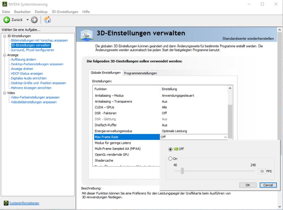This screenshot has height=210, width=283.
Task: Click the Funktion column header
Action: point(127,89)
